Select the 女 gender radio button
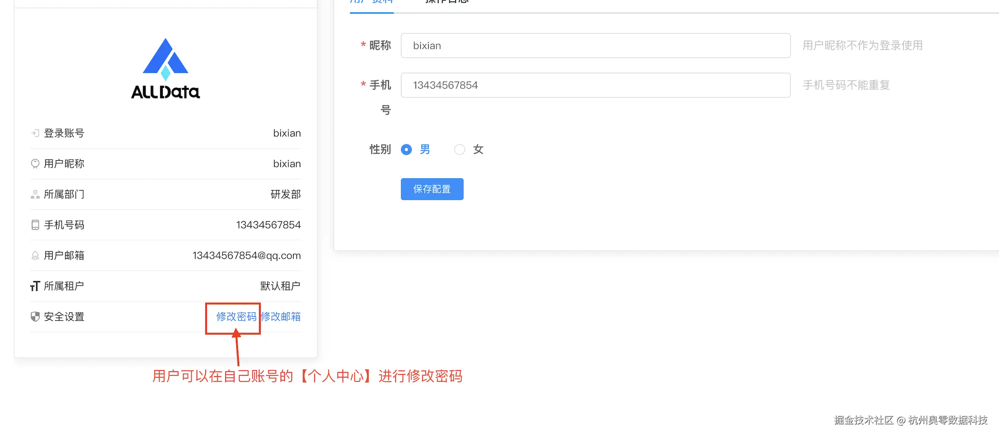This screenshot has width=999, height=437. tap(460, 149)
